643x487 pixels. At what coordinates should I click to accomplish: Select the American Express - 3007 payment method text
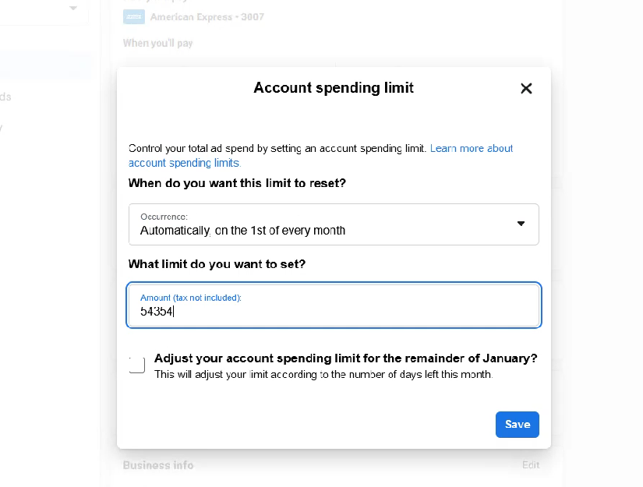[x=207, y=17]
